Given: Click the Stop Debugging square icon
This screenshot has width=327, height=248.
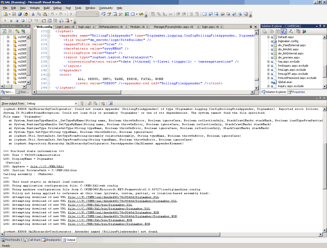Looking at the screenshot, I should click(17, 21).
